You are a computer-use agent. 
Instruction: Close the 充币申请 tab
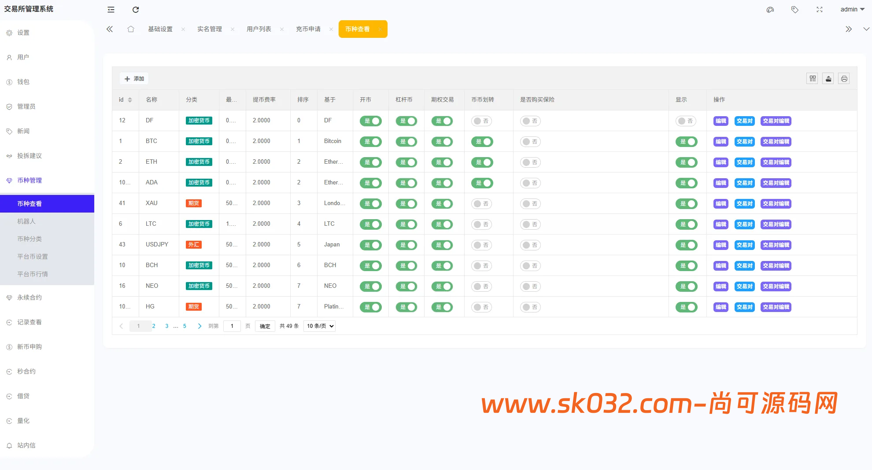pos(331,29)
